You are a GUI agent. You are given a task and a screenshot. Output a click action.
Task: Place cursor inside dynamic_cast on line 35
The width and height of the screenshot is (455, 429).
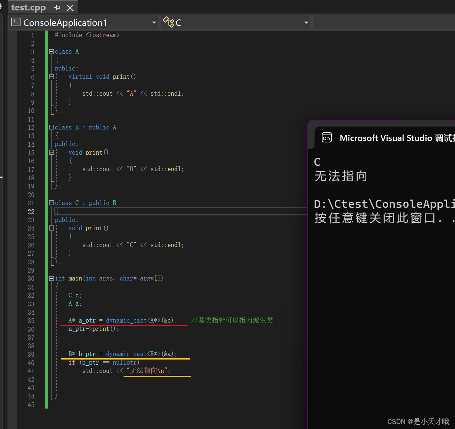point(126,320)
